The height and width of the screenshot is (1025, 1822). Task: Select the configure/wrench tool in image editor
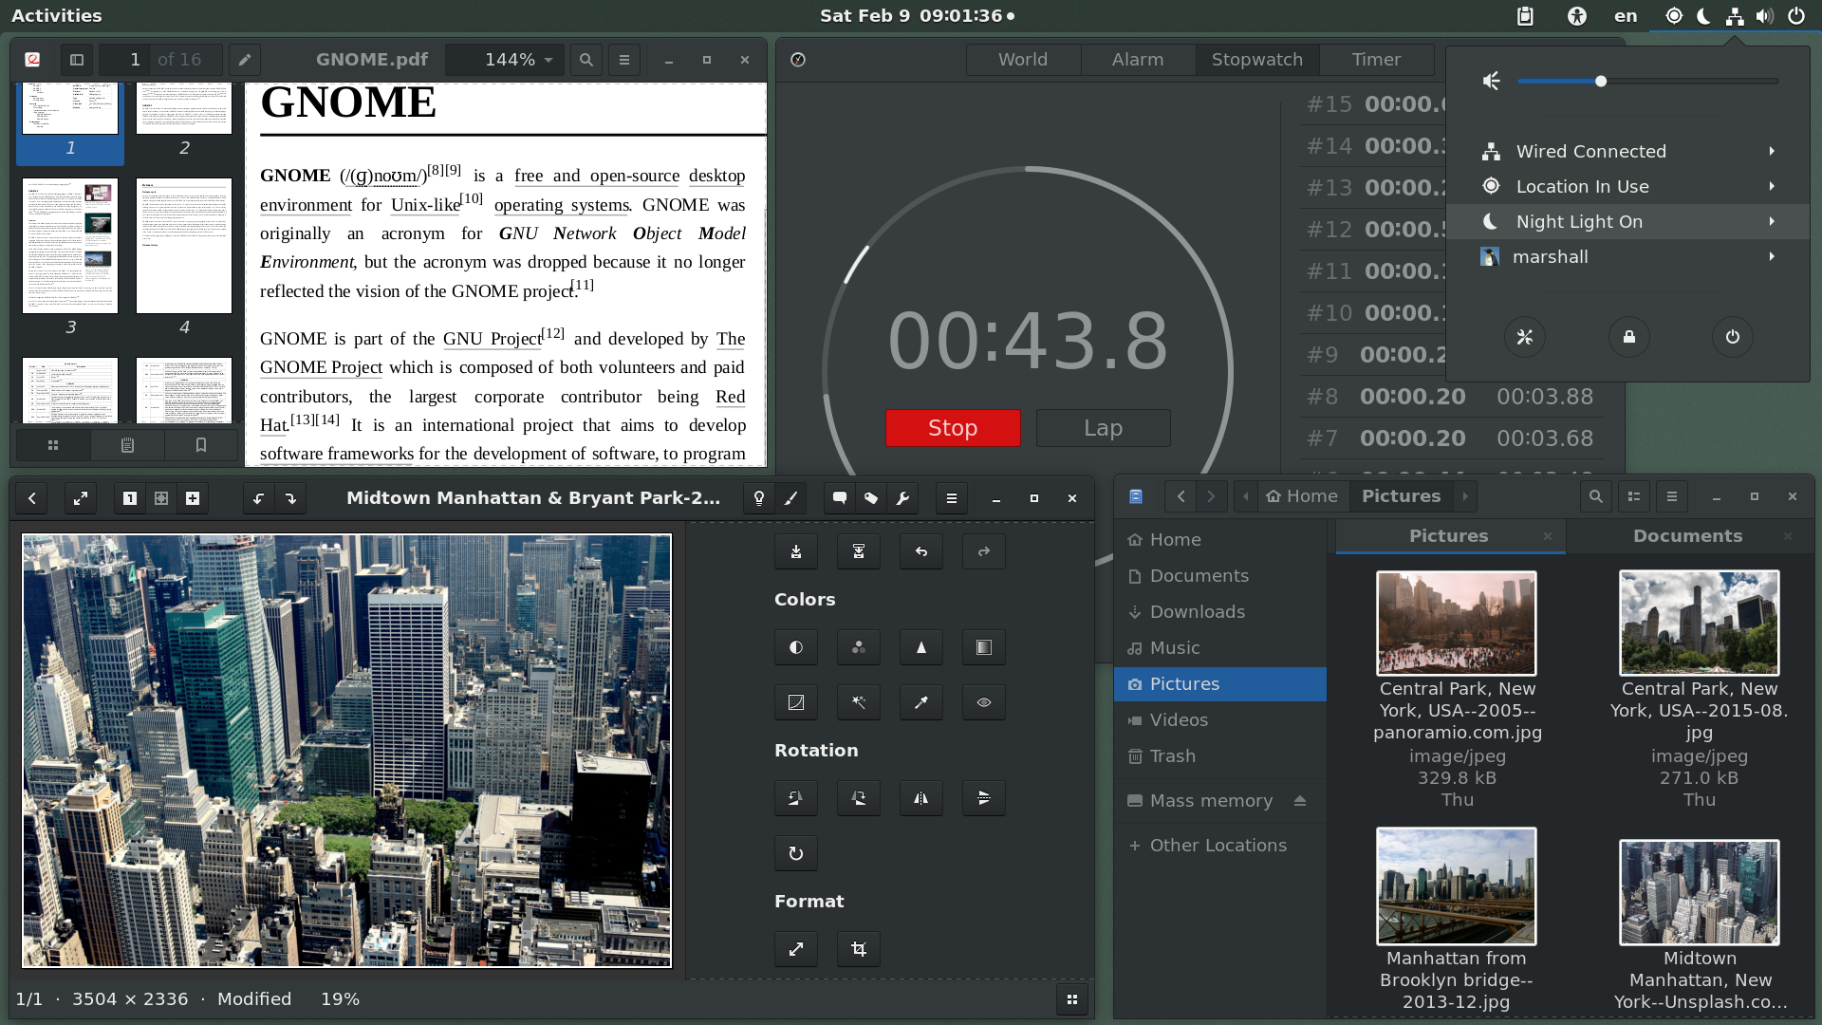point(903,498)
